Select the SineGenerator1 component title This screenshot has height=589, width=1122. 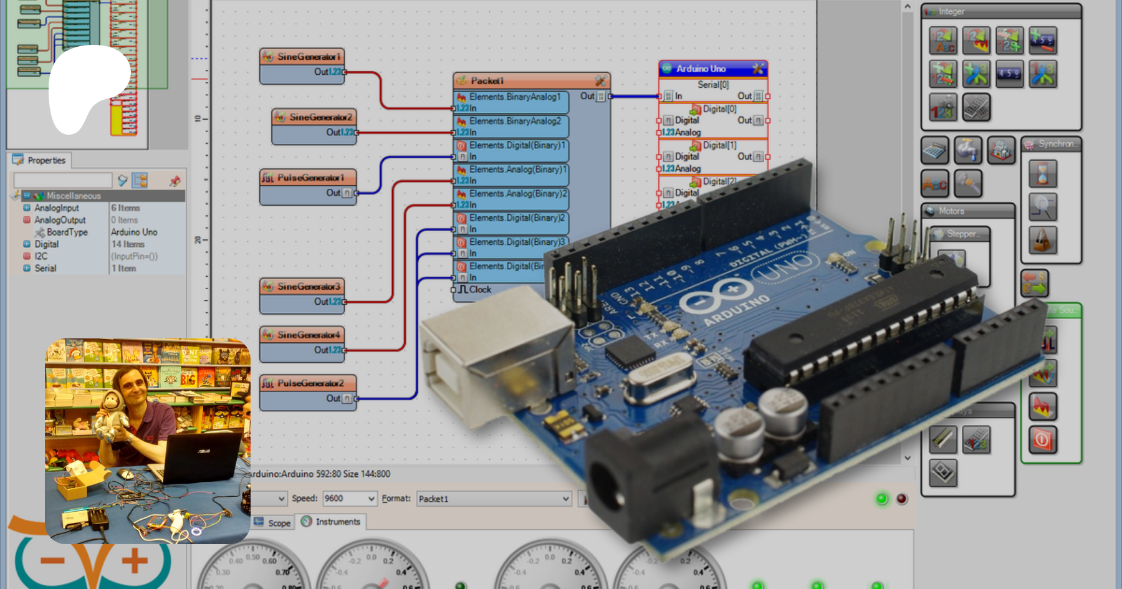coord(309,57)
